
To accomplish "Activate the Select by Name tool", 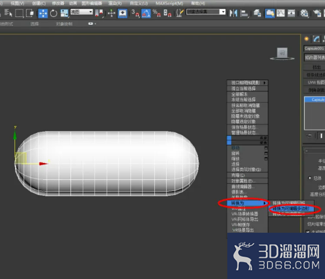I will pyautogui.click(x=8, y=13).
